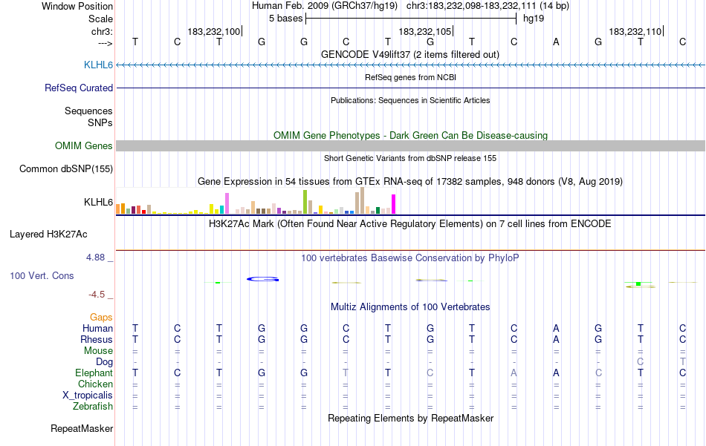This screenshot has width=706, height=446.
Task: Select the Chicken species label
Action: click(95, 384)
